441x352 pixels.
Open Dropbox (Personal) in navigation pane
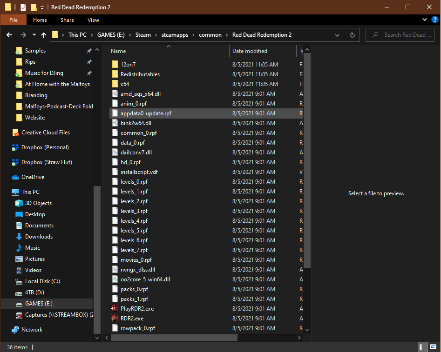(x=45, y=147)
